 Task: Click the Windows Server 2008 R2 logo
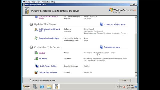[x=122, y=11]
